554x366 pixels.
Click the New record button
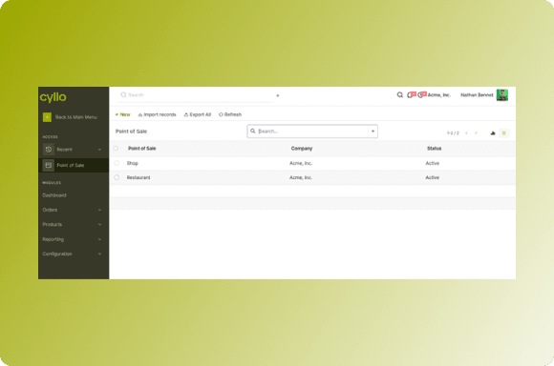[x=123, y=114]
